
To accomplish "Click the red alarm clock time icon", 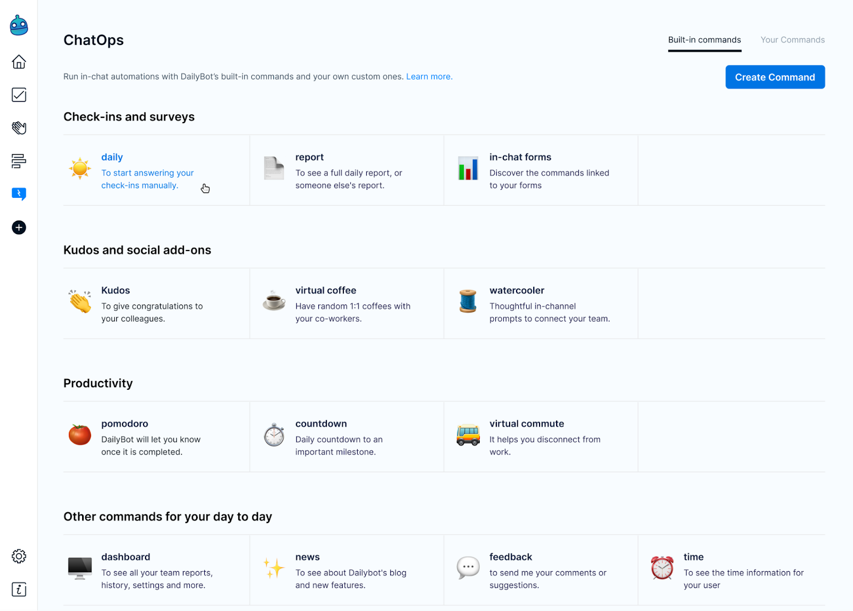I will click(x=662, y=568).
